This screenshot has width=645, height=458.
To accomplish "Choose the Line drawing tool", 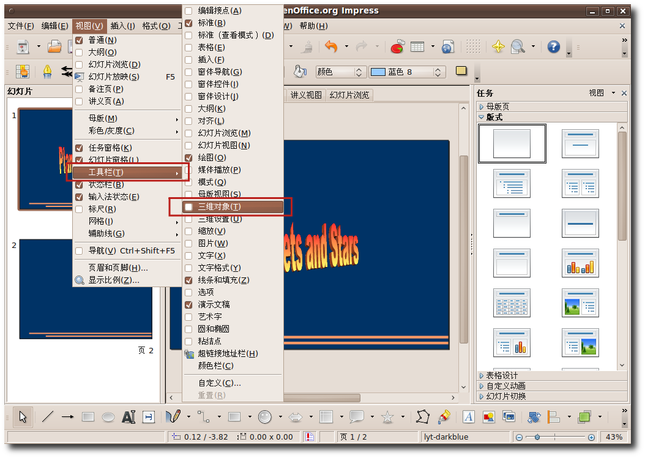I will point(48,417).
